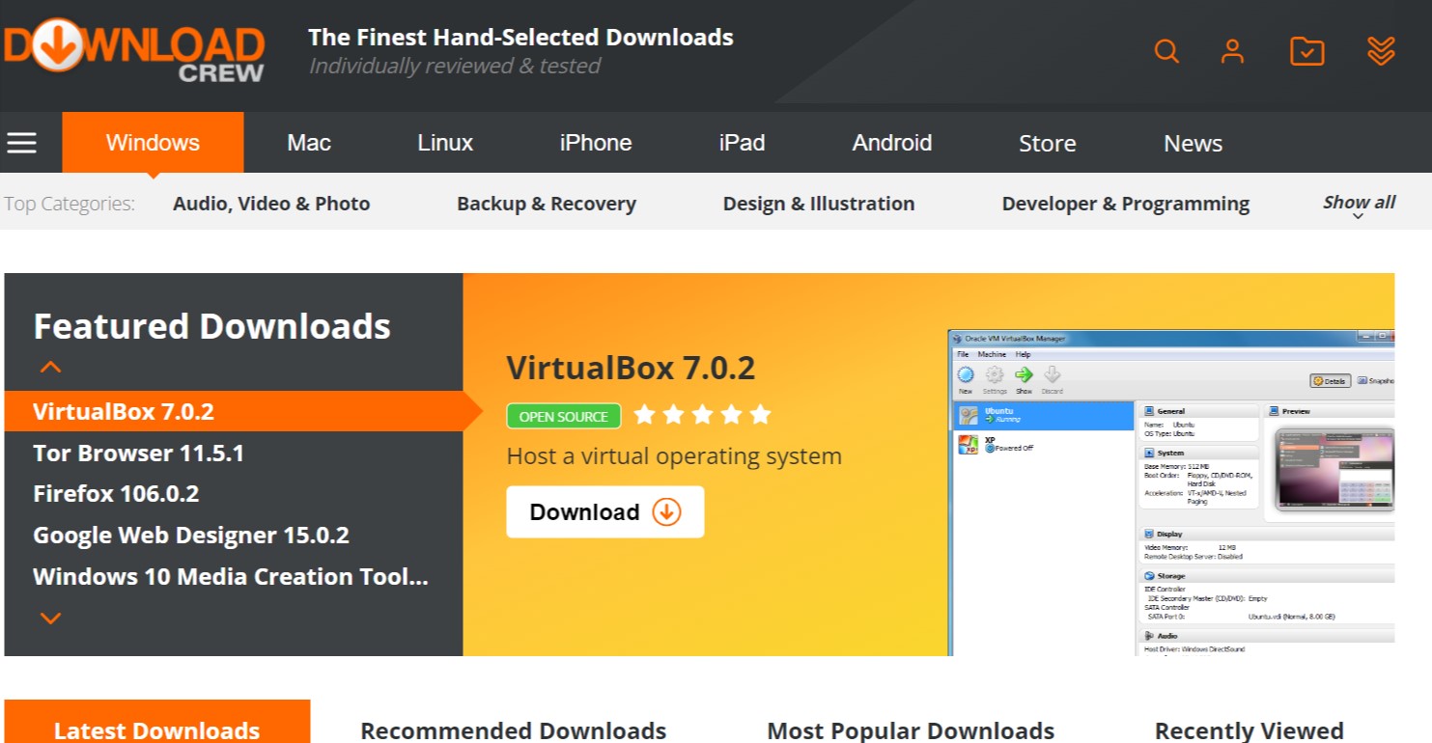Select Firefox 106.0.2 featured item
Viewport: 1432px width, 743px height.
point(116,494)
